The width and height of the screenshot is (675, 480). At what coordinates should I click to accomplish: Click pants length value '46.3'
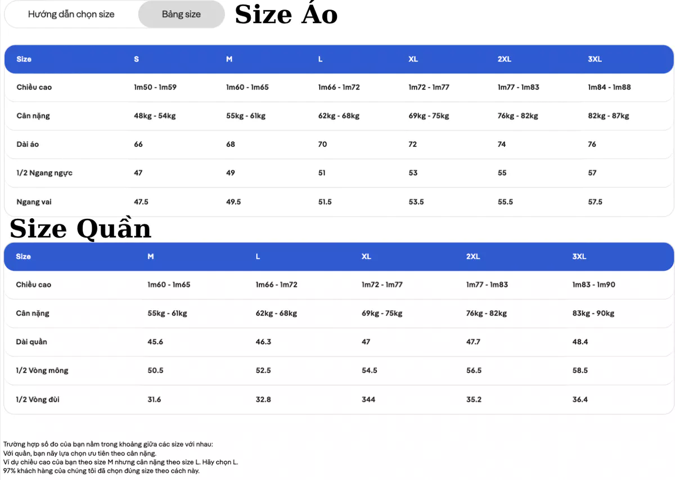pyautogui.click(x=263, y=342)
